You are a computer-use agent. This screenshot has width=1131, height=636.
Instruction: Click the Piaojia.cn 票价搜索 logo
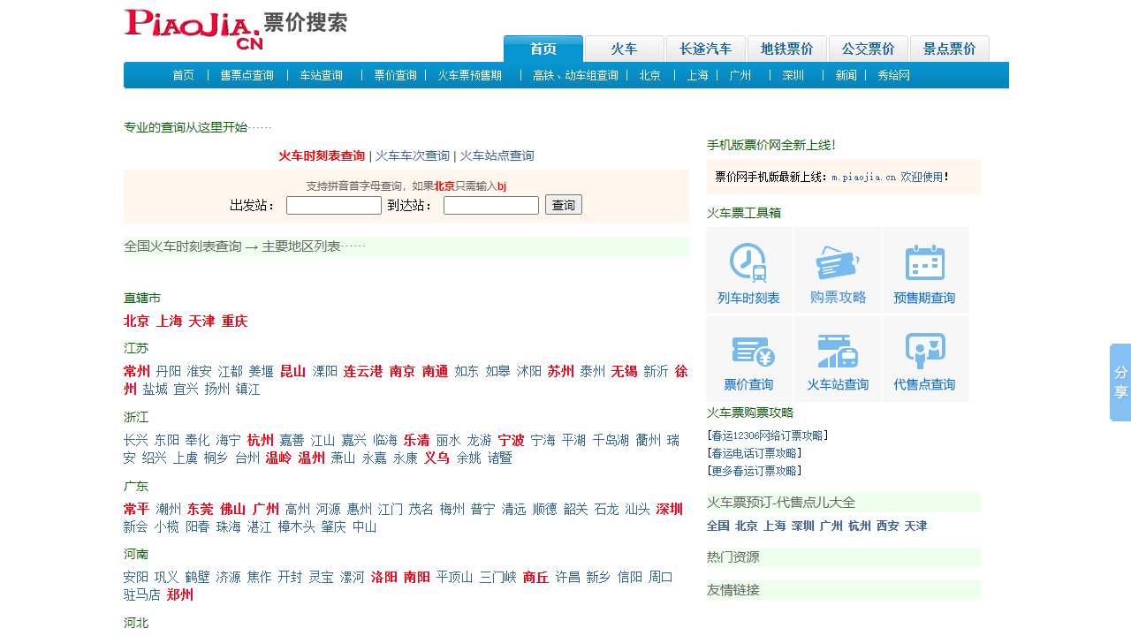tap(235, 29)
